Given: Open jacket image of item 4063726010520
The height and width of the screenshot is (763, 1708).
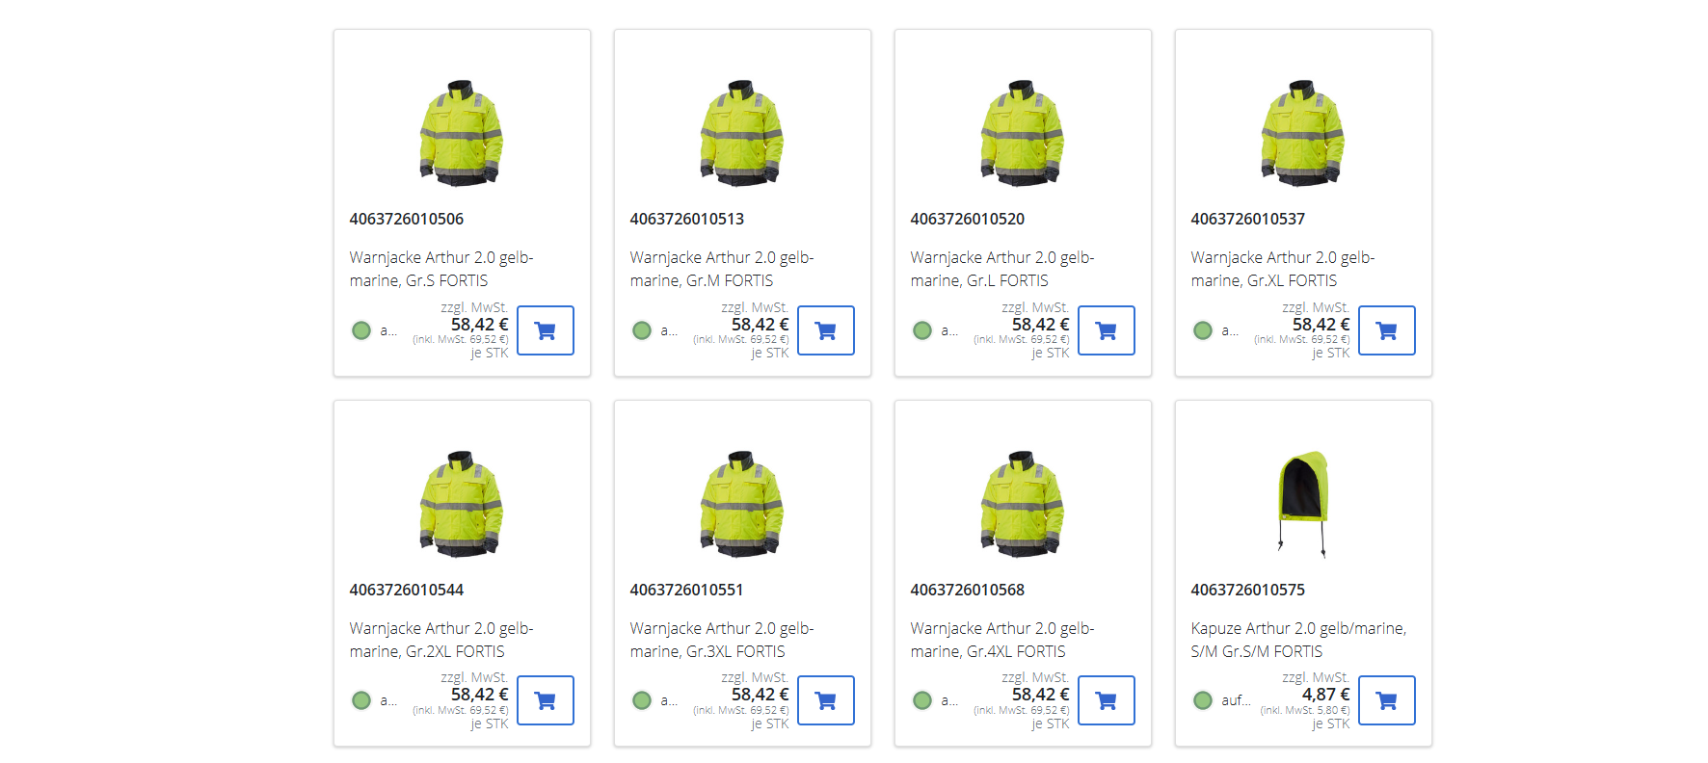Looking at the screenshot, I should pos(1023,133).
